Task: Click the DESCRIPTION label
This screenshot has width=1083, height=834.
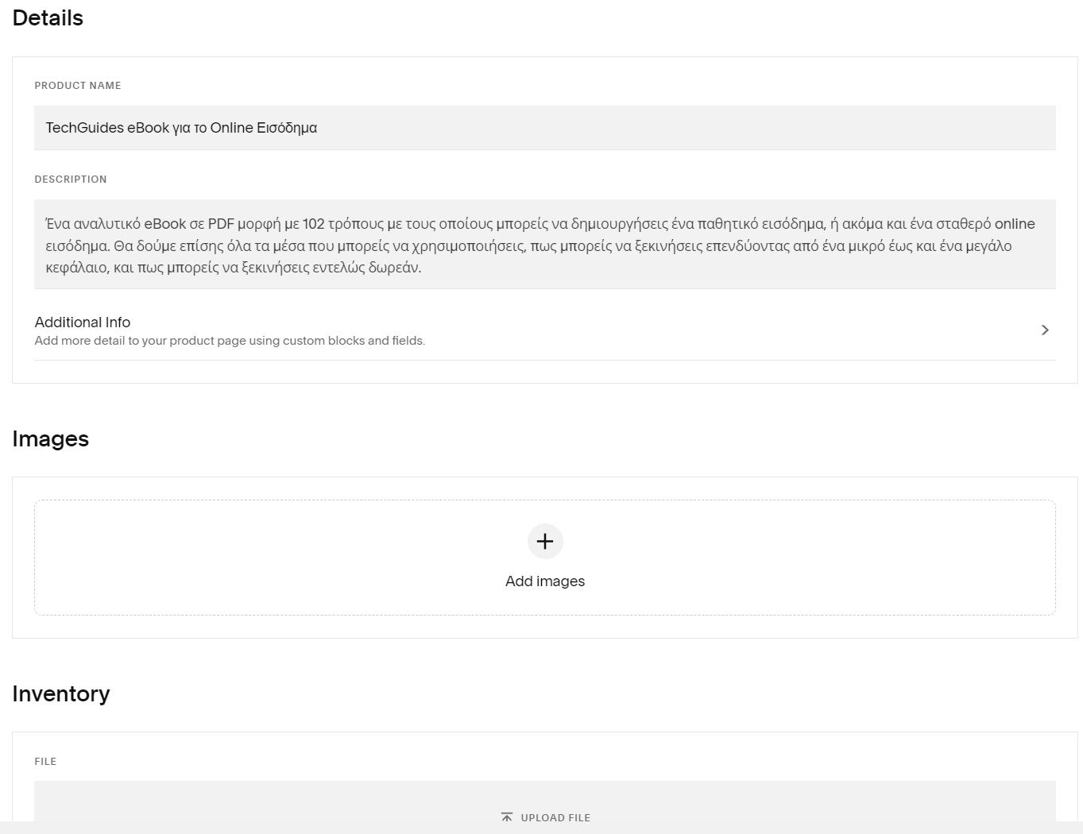Action: [71, 179]
